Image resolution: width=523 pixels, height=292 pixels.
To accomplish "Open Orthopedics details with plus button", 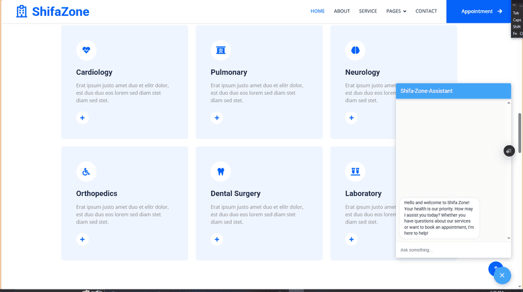I will pos(82,240).
